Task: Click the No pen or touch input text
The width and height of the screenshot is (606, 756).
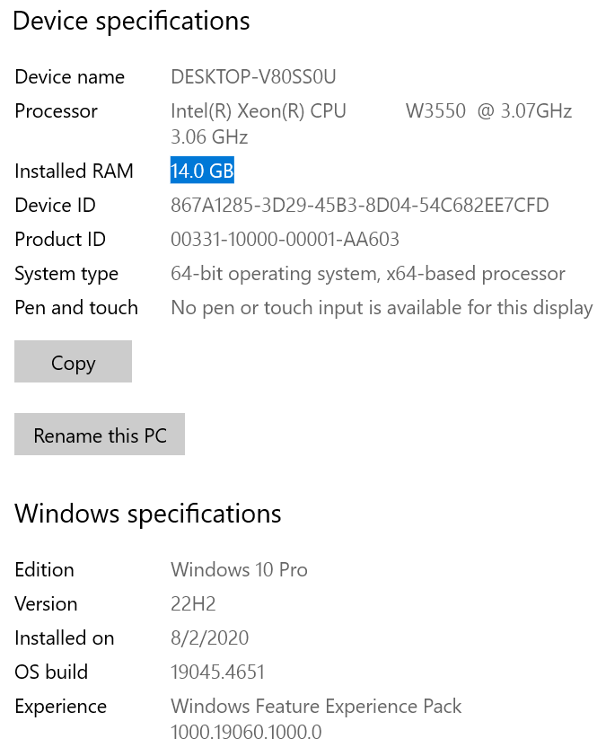Action: coord(382,308)
